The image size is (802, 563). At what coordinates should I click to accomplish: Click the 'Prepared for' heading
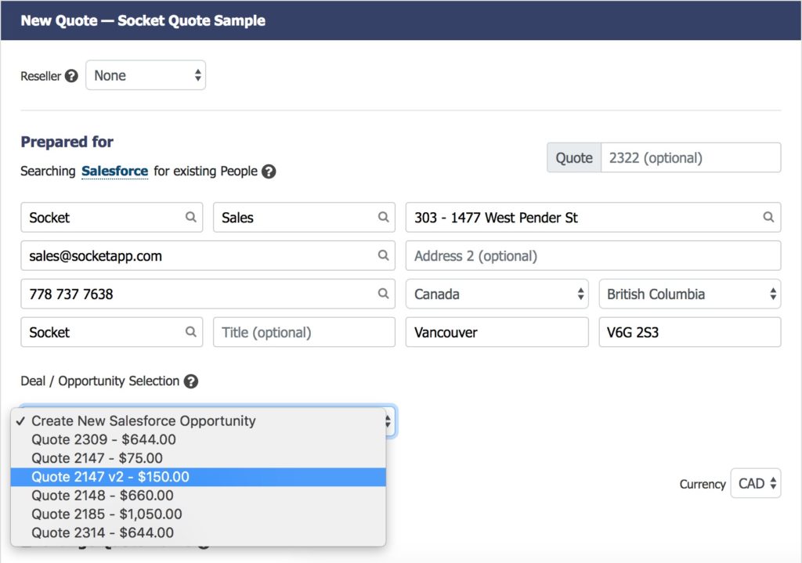click(67, 142)
